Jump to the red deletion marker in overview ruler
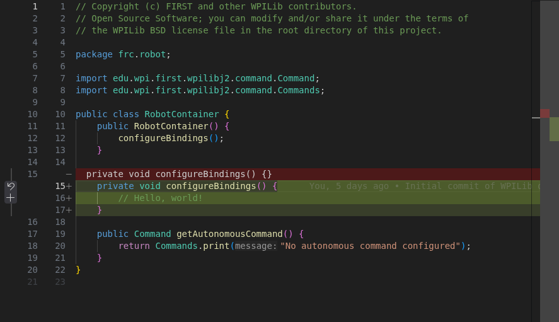 tap(545, 113)
